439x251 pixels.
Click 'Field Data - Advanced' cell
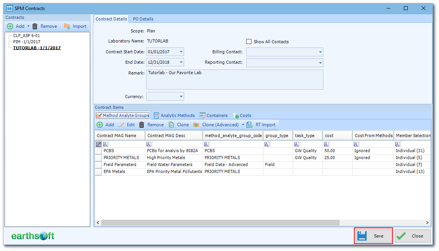tap(233, 165)
